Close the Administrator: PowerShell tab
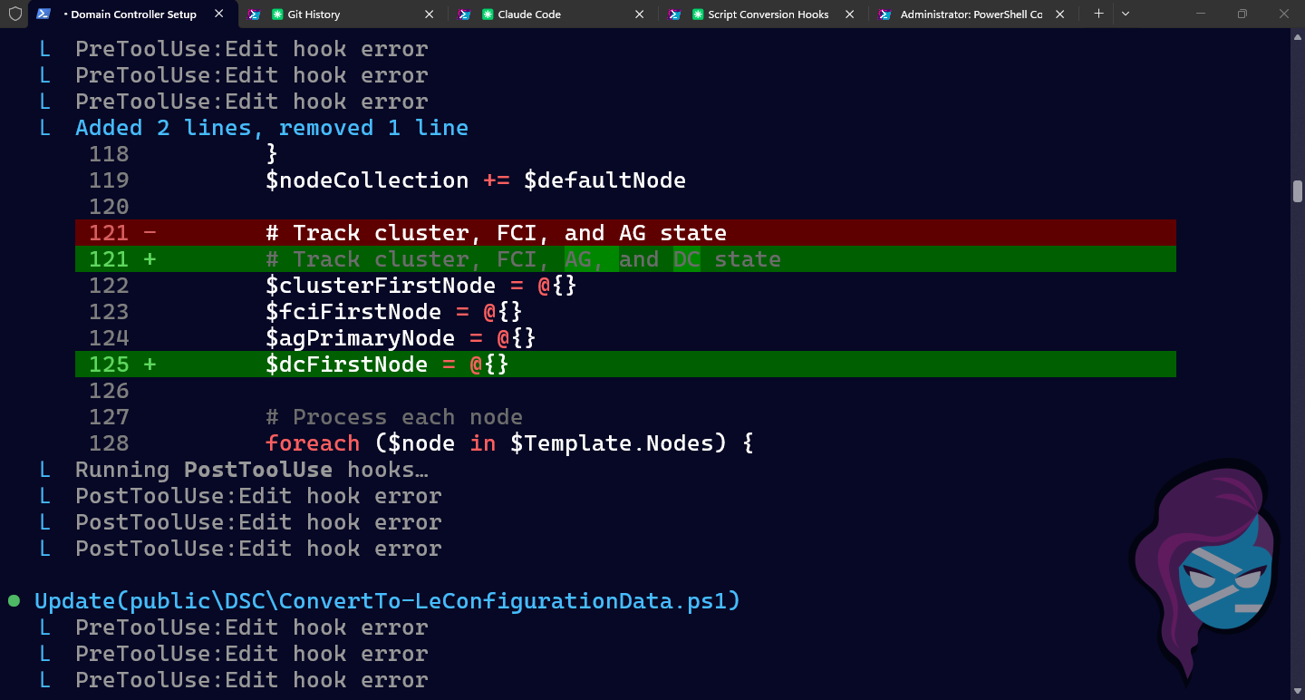The height and width of the screenshot is (700, 1305). point(1060,15)
